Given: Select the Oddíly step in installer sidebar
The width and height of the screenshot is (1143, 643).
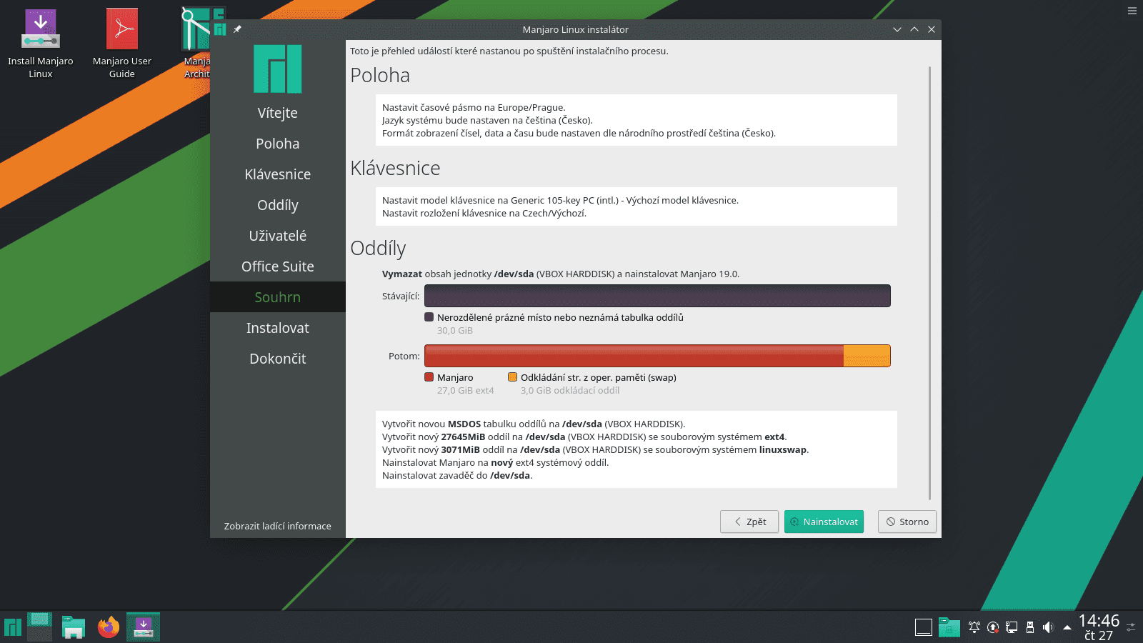Looking at the screenshot, I should coord(278,205).
